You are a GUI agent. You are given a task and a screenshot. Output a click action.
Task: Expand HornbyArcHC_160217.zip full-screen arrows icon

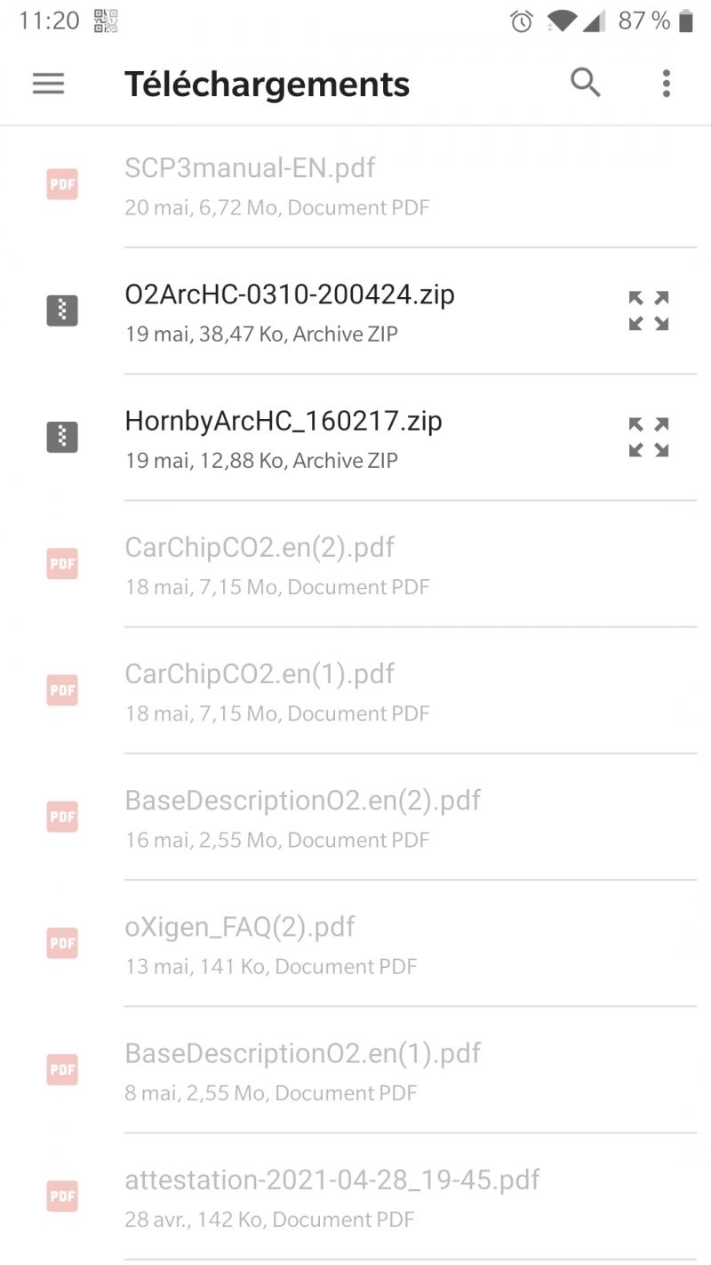click(x=649, y=437)
